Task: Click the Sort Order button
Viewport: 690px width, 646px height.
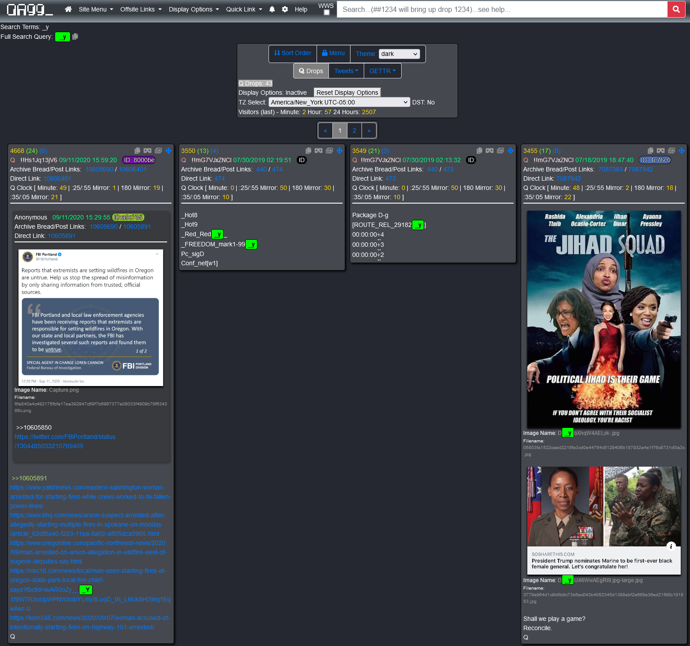Action: tap(293, 53)
